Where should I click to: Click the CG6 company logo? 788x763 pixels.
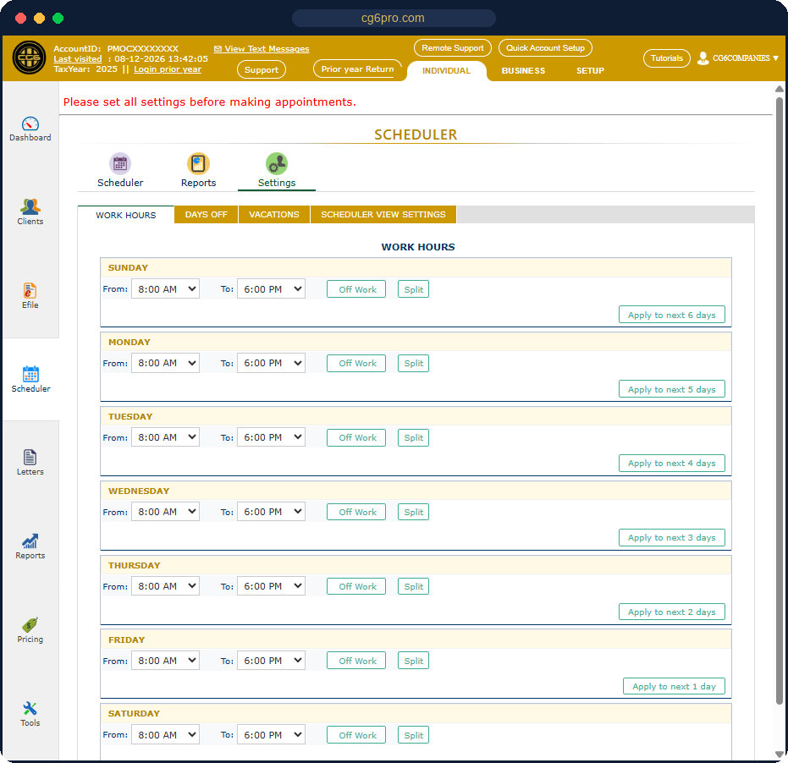tap(29, 58)
